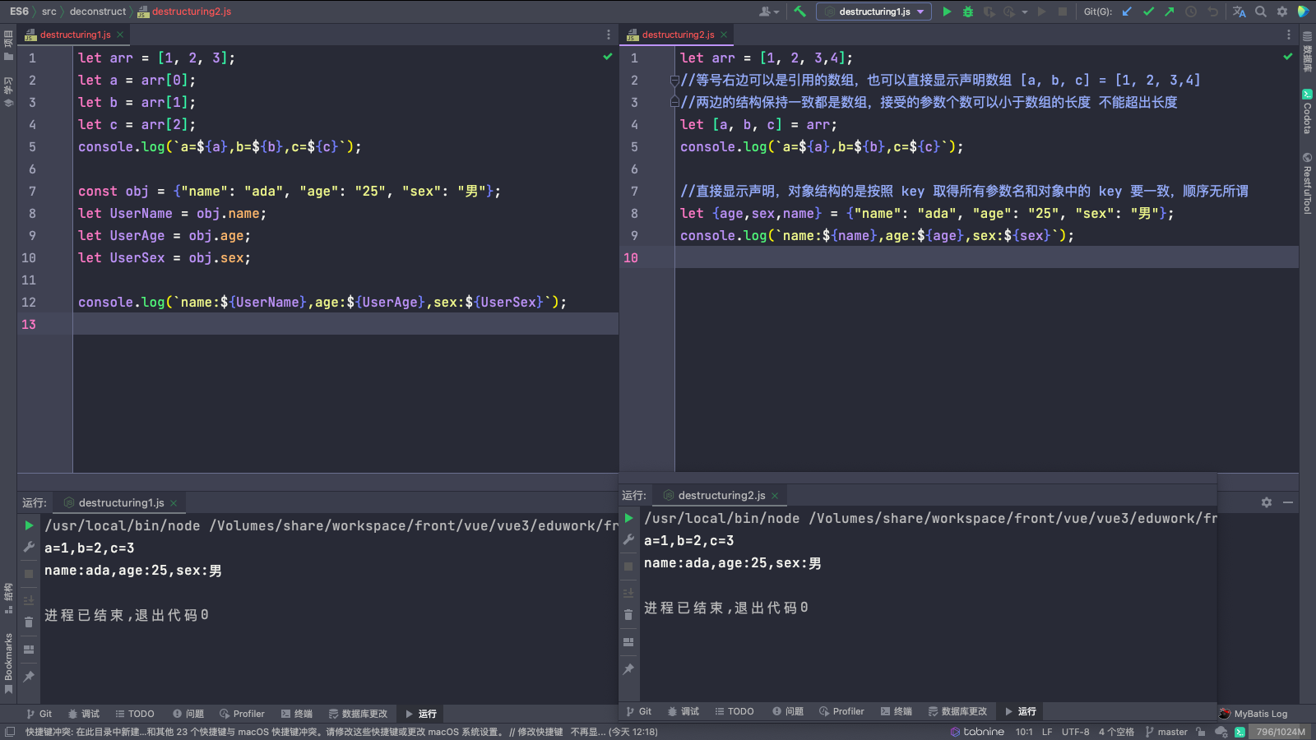1316x740 pixels.
Task: Toggle tool window bars using the bottom-left corner icon
Action: click(10, 732)
